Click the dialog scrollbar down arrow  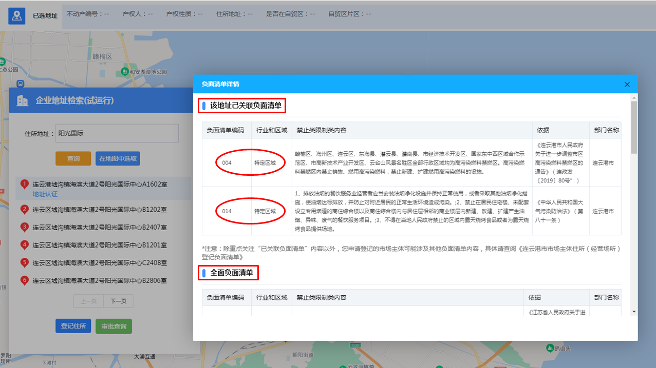point(634,311)
